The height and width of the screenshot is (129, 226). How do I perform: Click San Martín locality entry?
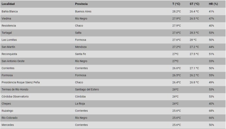click(8, 47)
